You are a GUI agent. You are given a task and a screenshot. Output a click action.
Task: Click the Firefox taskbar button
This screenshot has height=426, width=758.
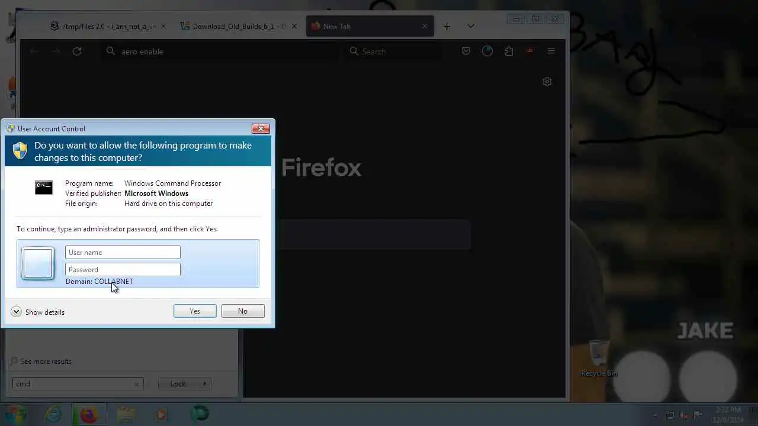click(89, 414)
